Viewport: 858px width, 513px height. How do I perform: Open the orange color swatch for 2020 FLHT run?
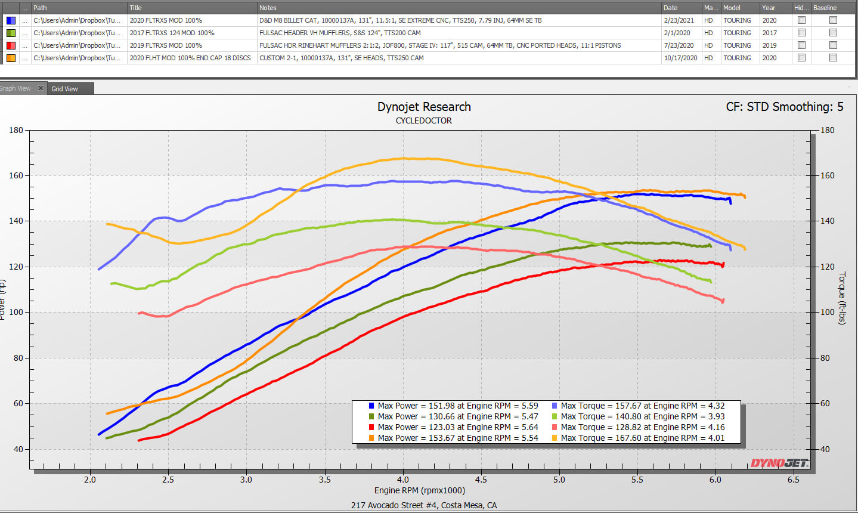point(11,58)
